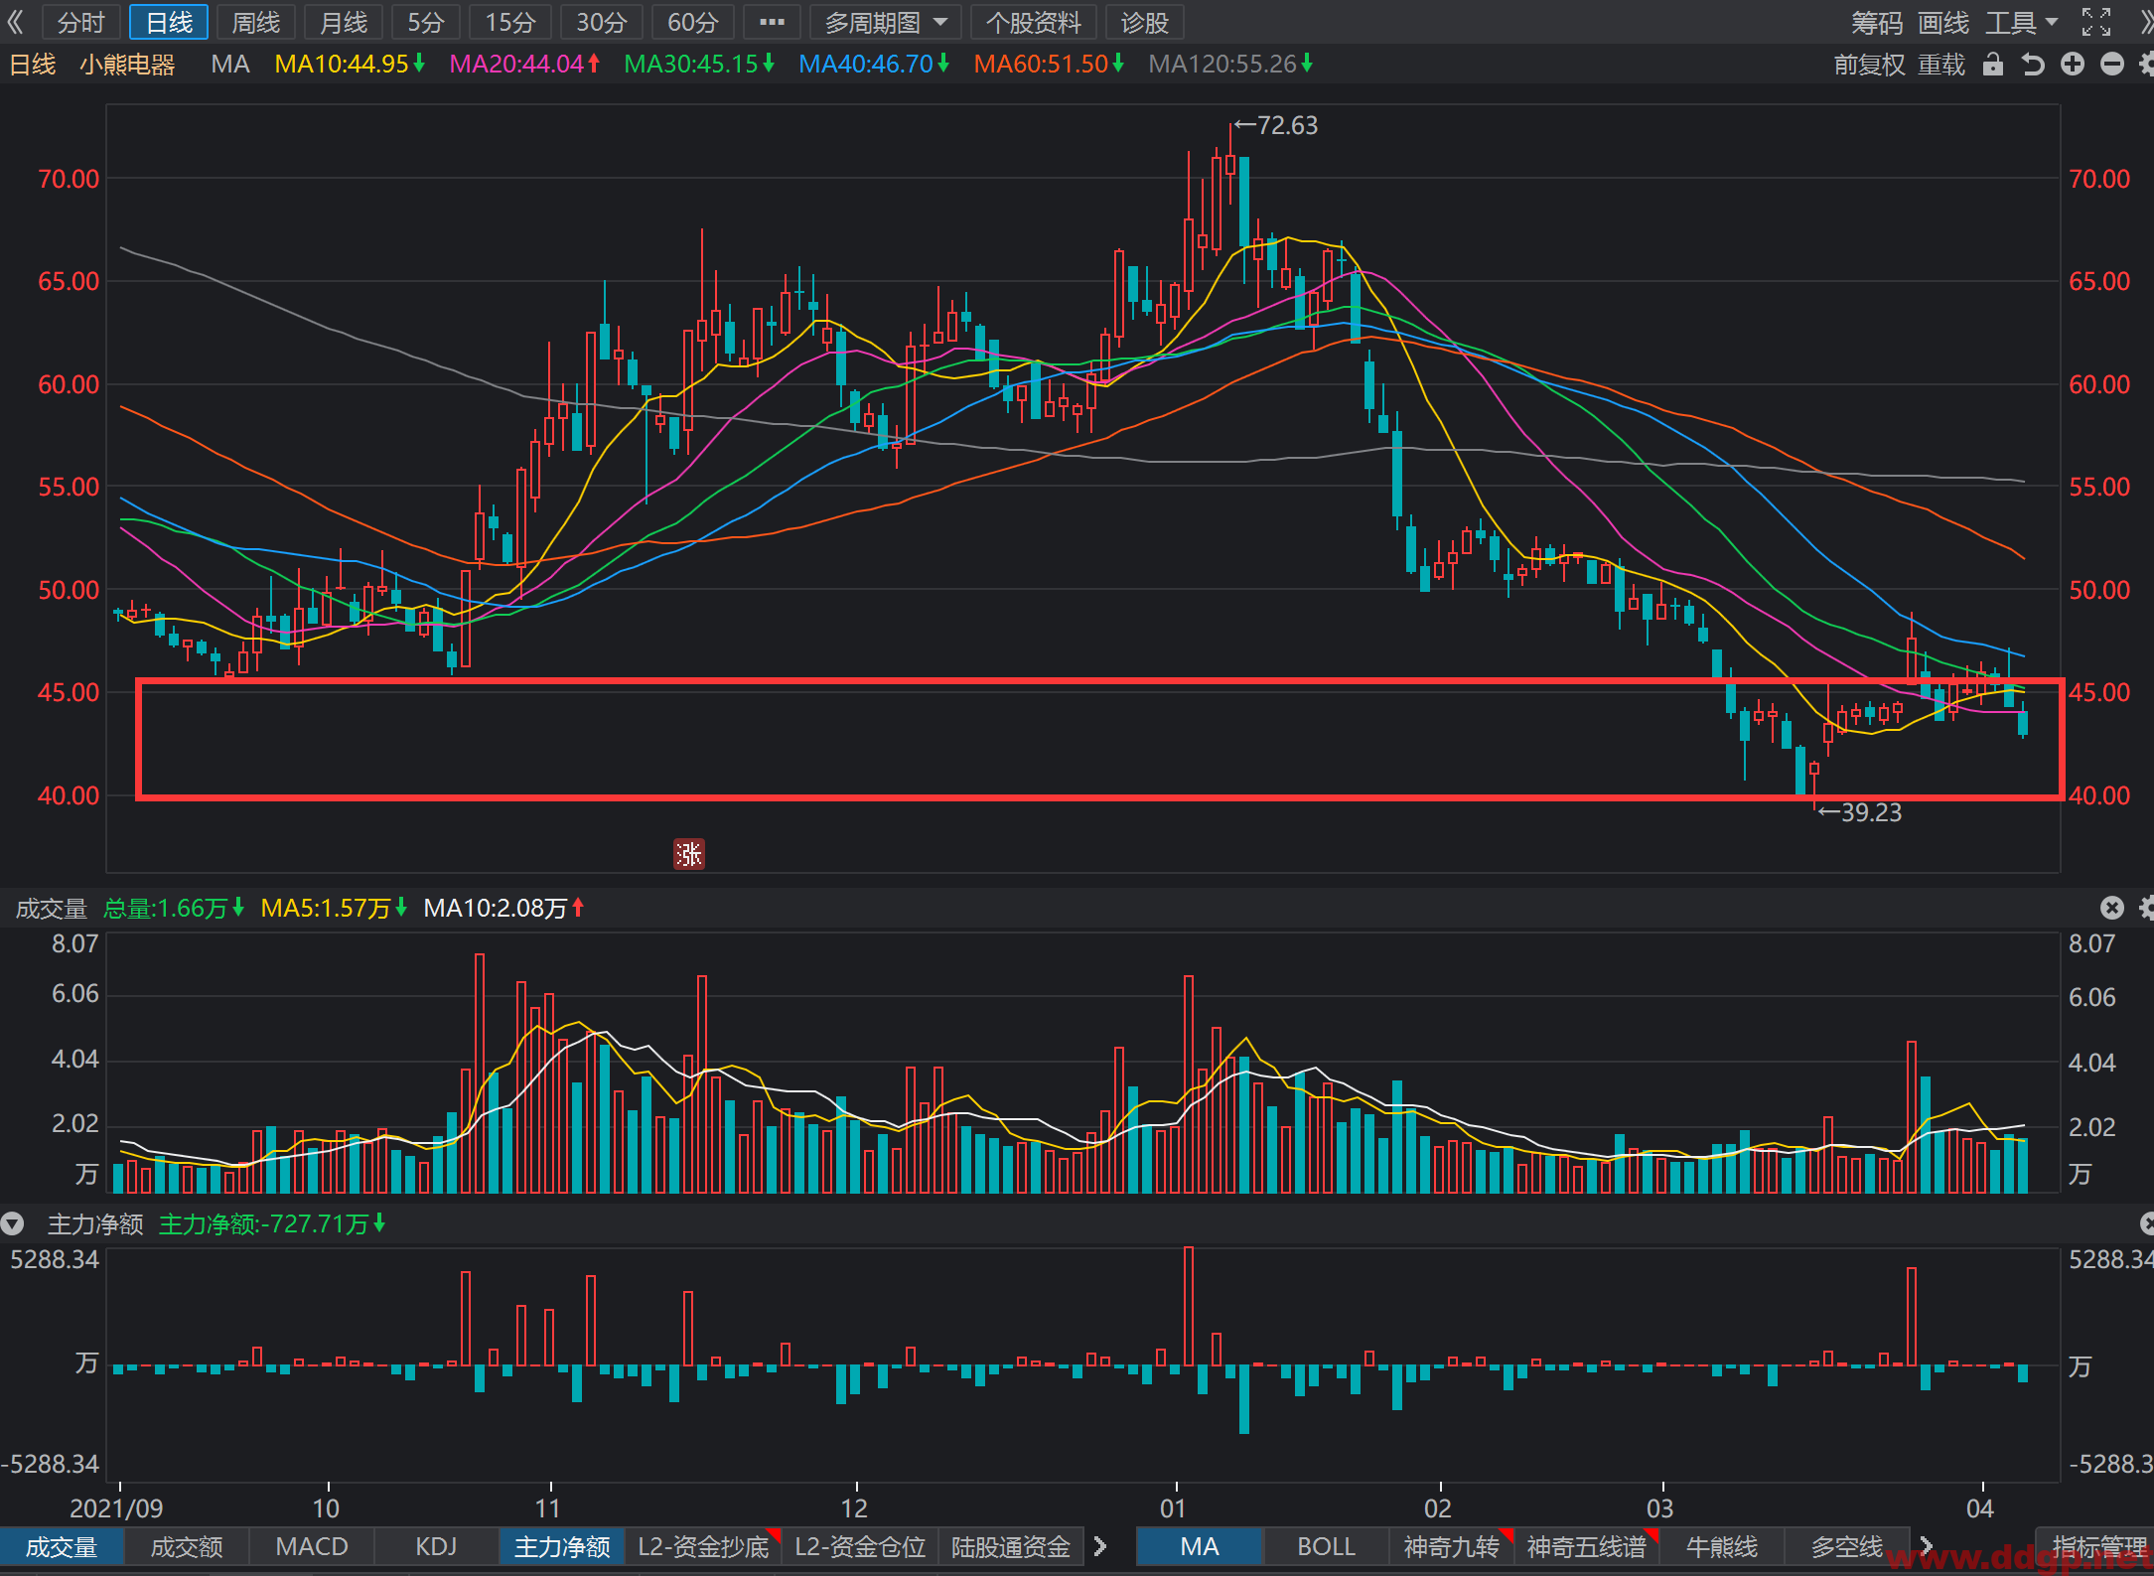Toggle the chart lock icon
Image resolution: width=2154 pixels, height=1576 pixels.
1992,66
